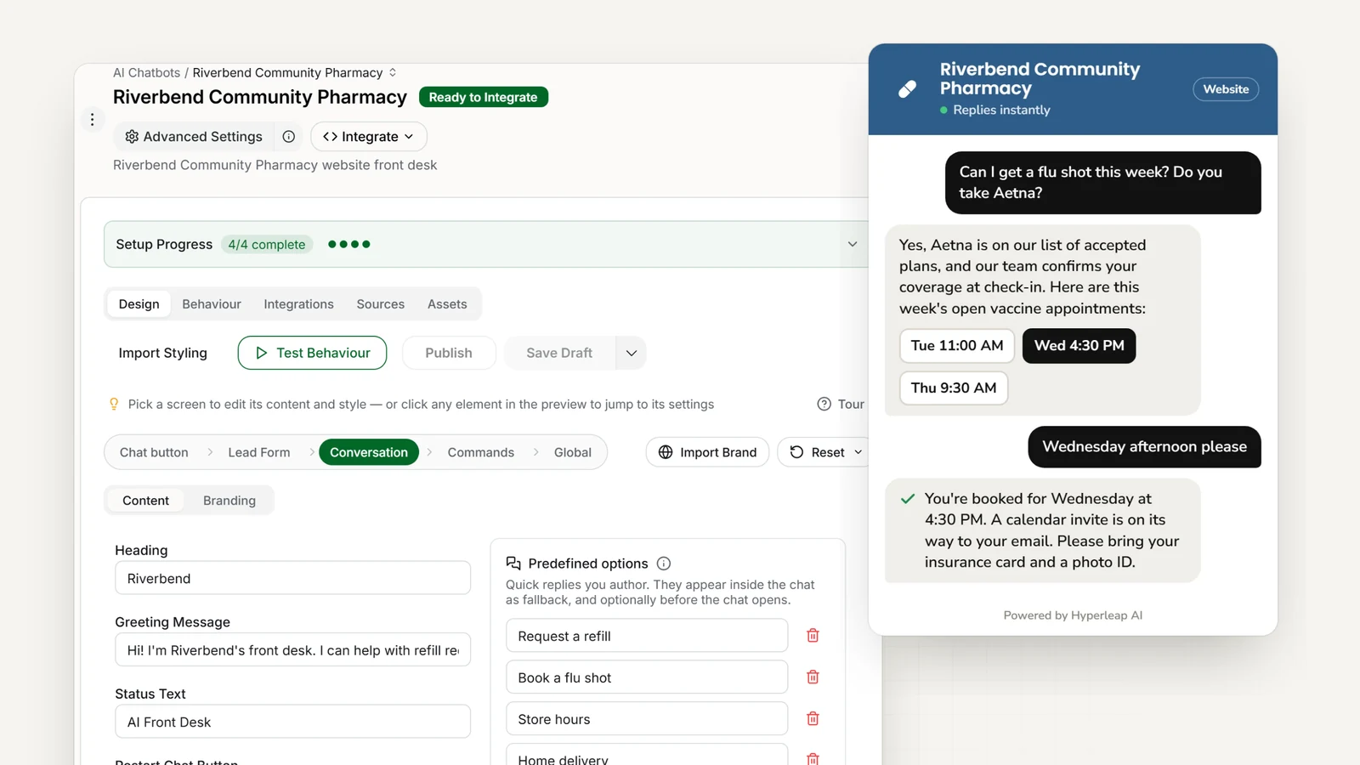The width and height of the screenshot is (1360, 765).
Task: Select the Lead Form screen
Action: (259, 453)
